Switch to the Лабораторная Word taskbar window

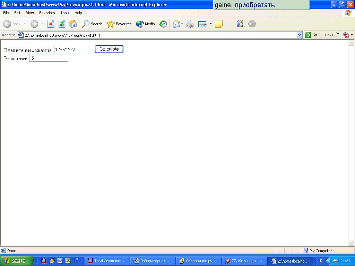point(153,261)
